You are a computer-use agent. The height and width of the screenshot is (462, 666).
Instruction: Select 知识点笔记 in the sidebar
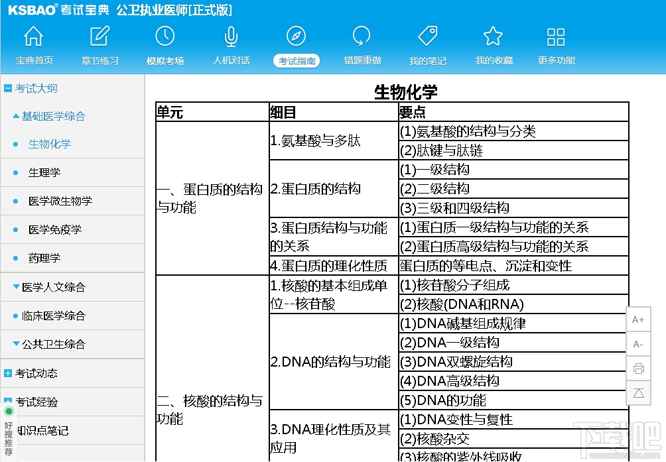[x=42, y=431]
